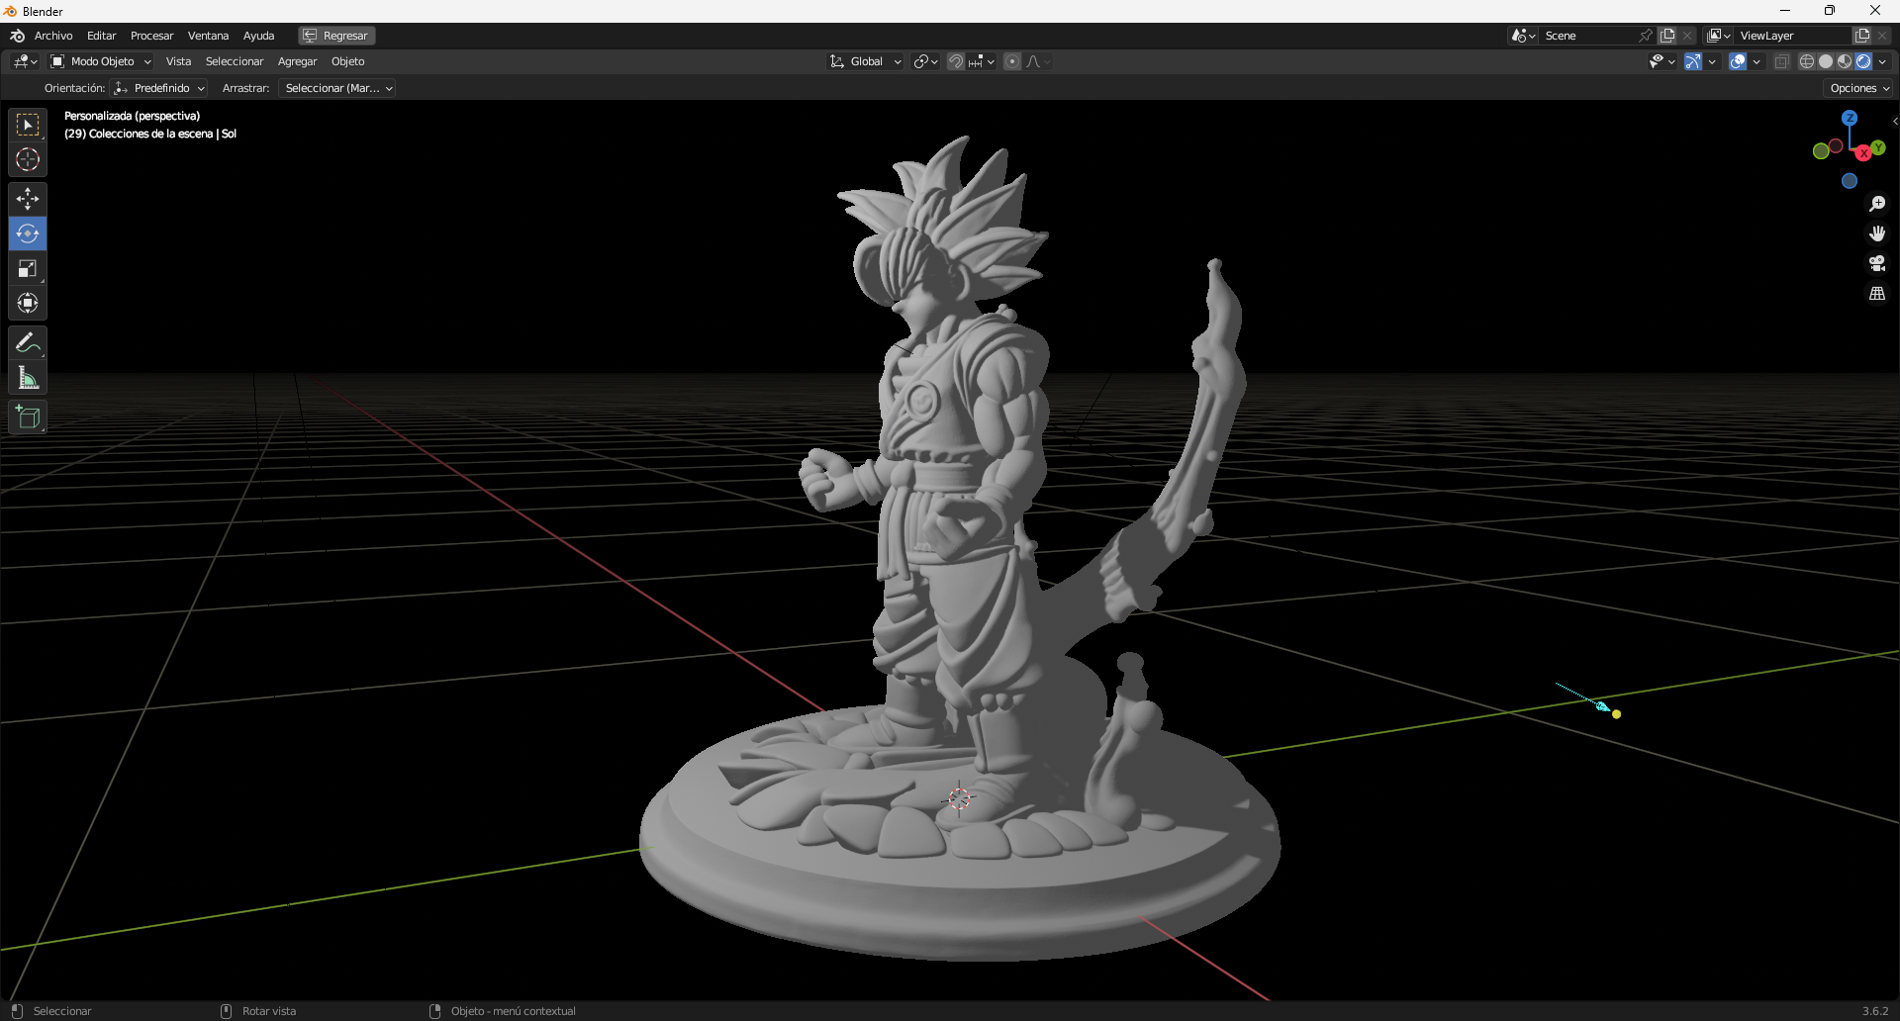Screen dimensions: 1900x1021
Task: Select the Annotate tool
Action: pos(28,342)
